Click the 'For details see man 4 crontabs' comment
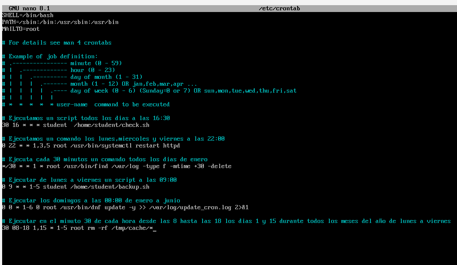 [x=57, y=42]
